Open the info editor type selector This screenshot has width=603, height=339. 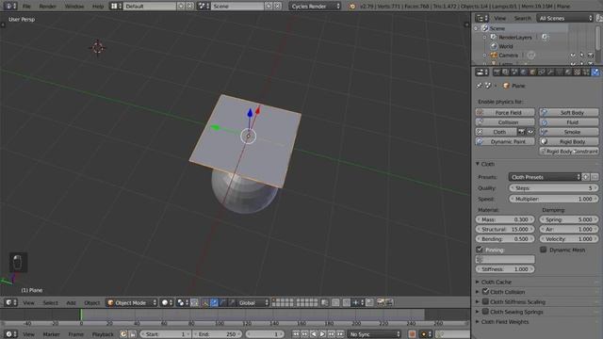tap(9, 7)
